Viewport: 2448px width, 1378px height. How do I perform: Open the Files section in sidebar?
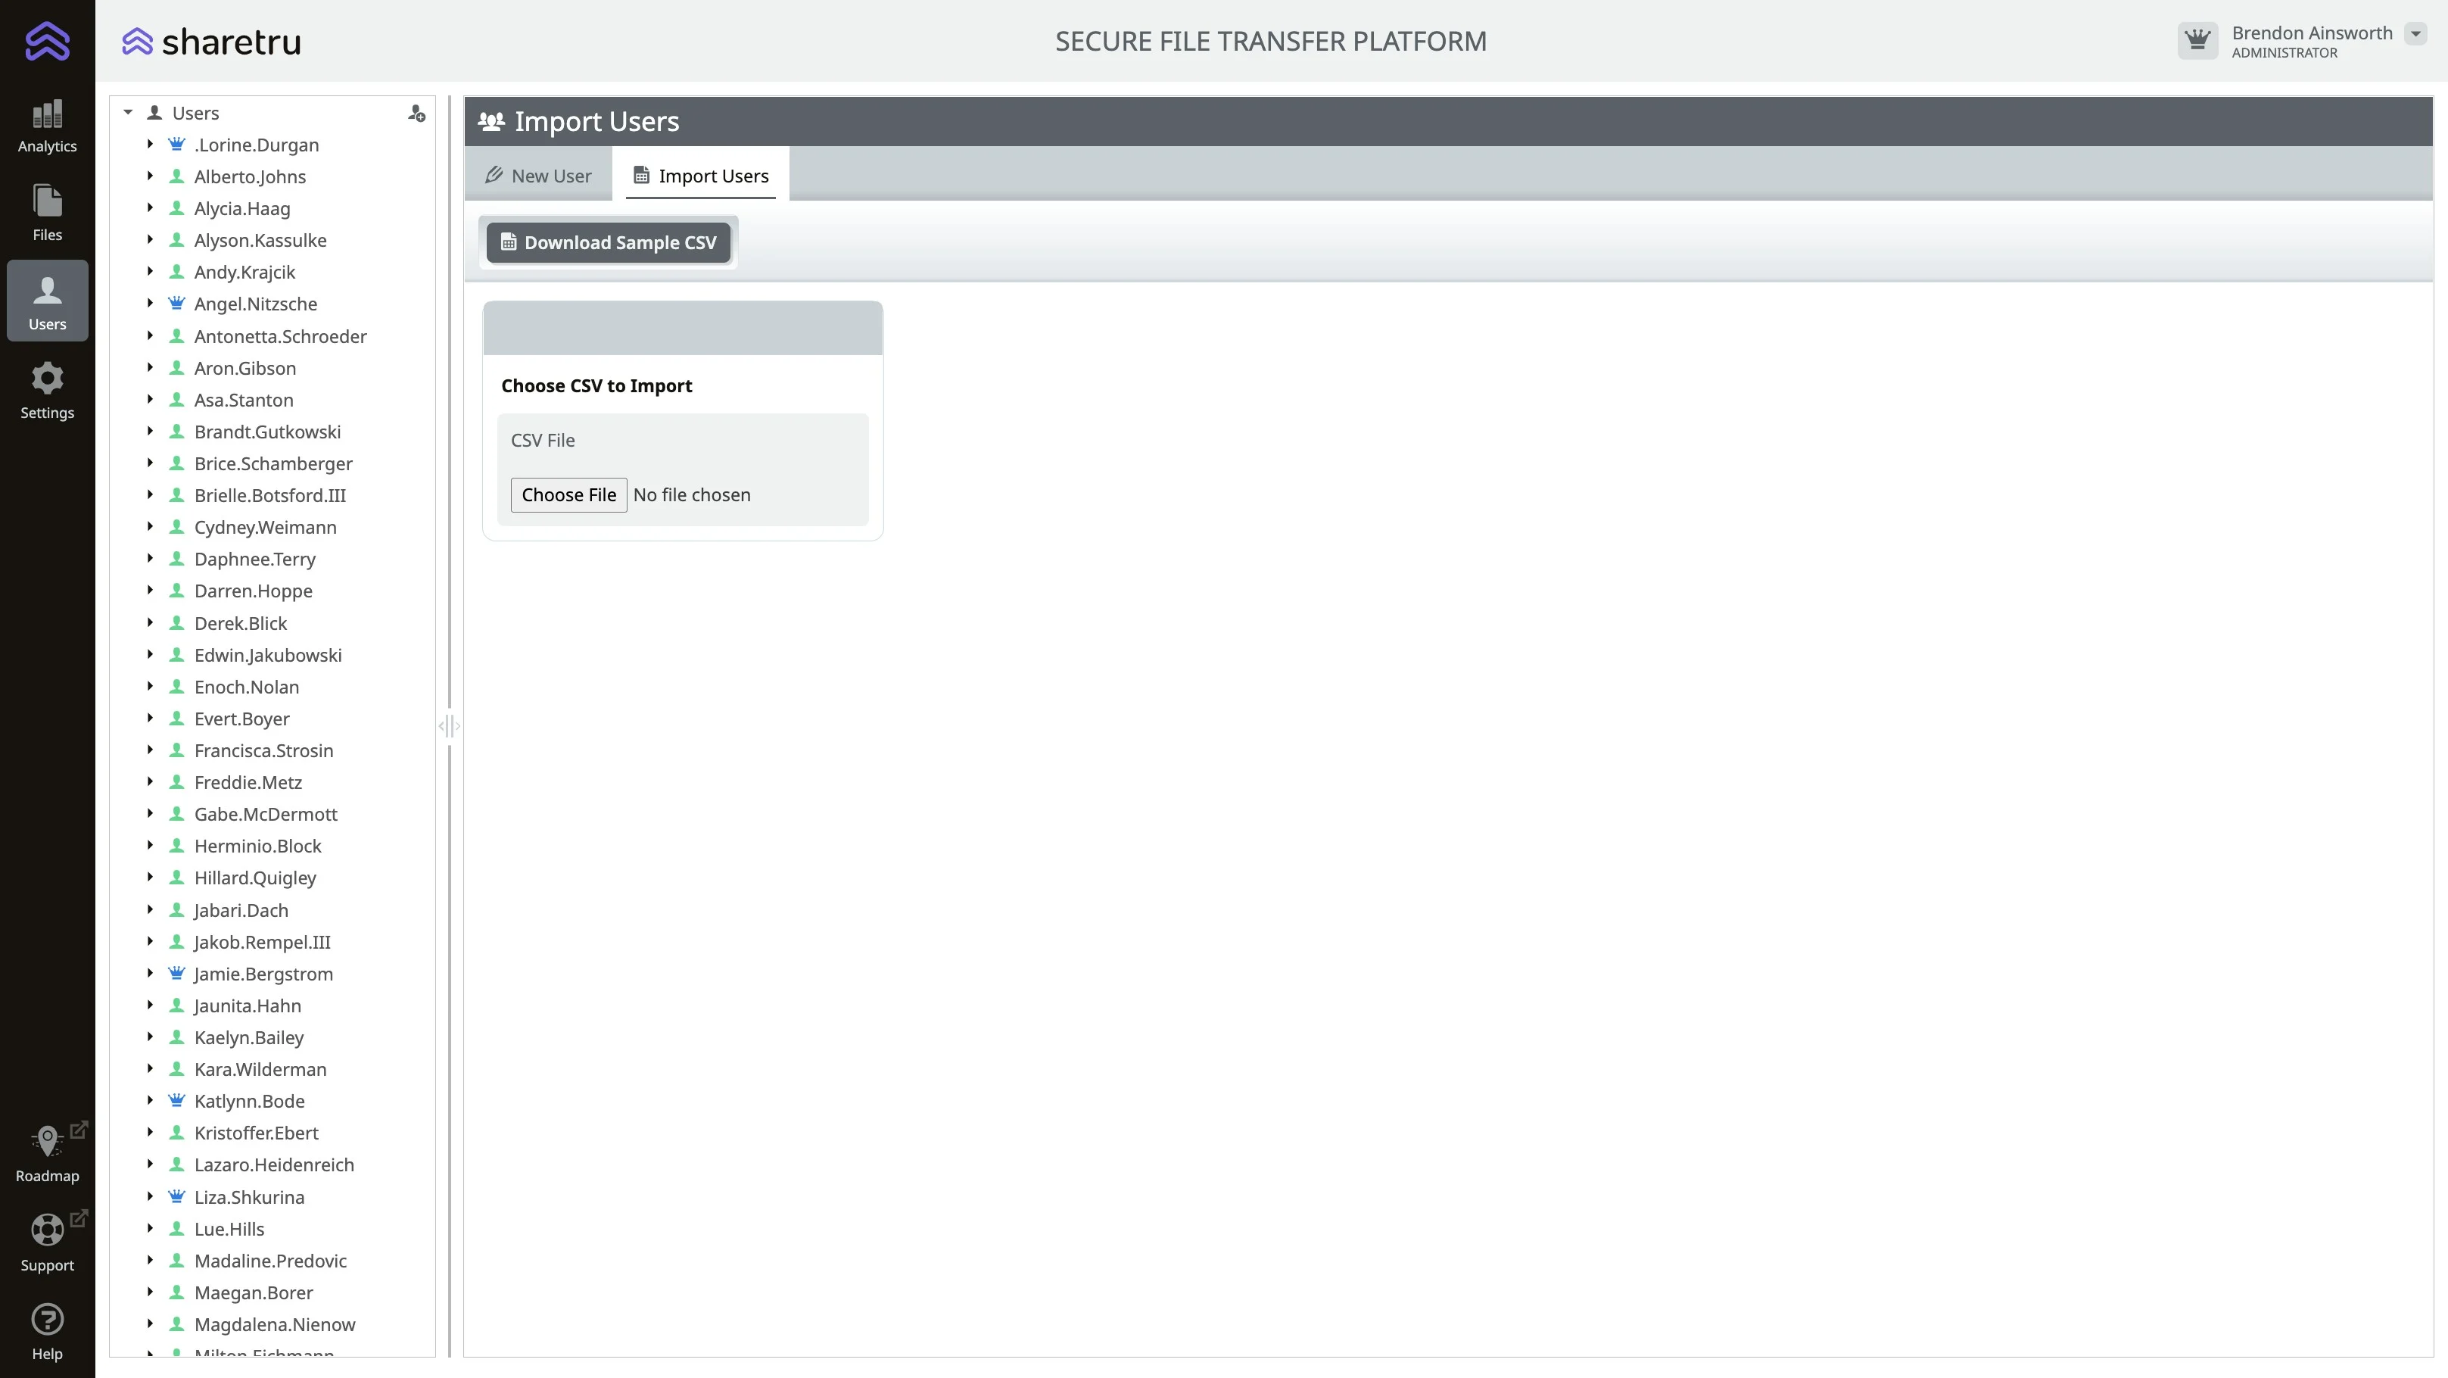[47, 213]
